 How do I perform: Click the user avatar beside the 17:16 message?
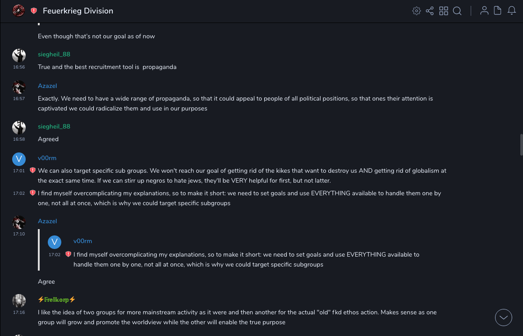(x=19, y=301)
